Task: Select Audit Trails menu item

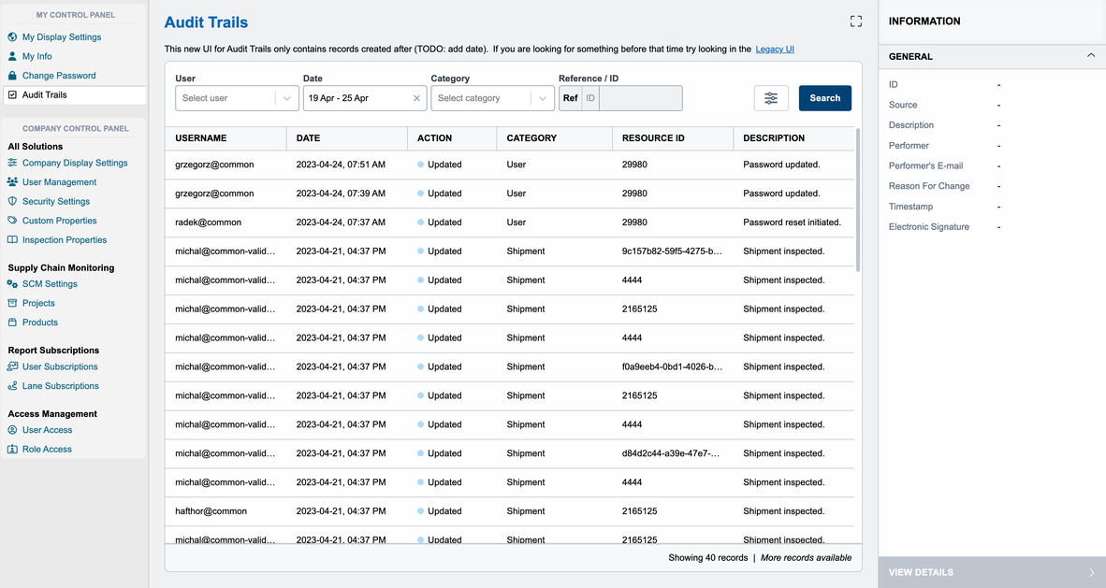Action: point(75,94)
